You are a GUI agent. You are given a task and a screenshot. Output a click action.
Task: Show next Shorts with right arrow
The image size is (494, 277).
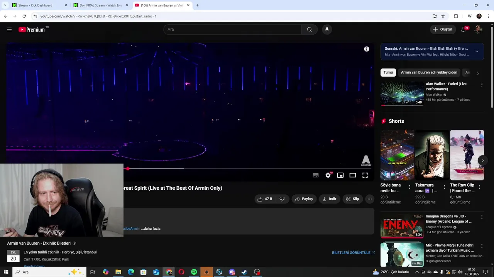482,160
